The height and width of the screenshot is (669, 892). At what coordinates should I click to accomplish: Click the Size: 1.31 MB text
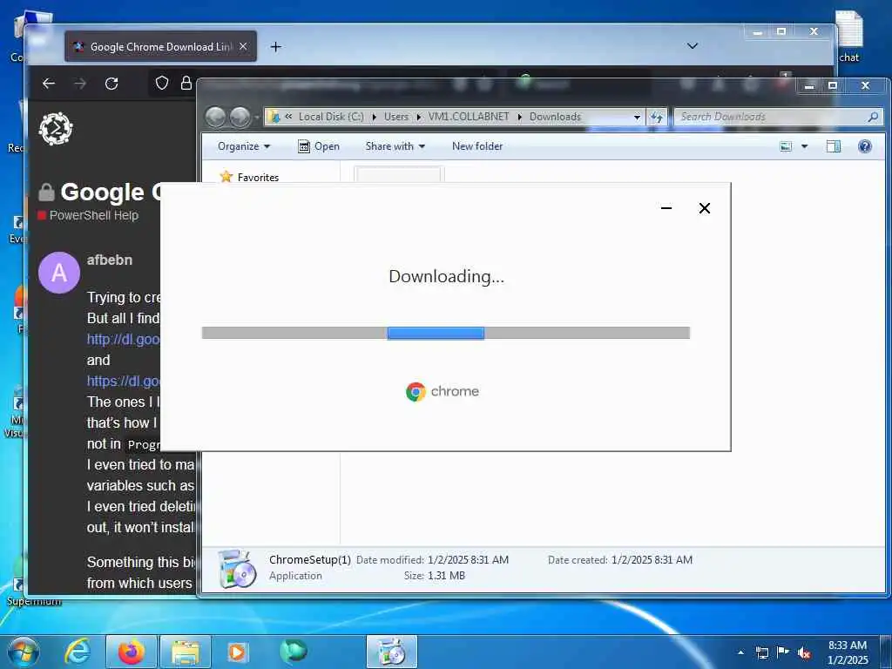(435, 576)
